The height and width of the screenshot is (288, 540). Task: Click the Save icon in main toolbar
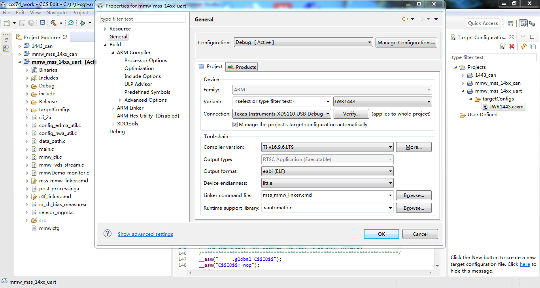[x=23, y=23]
